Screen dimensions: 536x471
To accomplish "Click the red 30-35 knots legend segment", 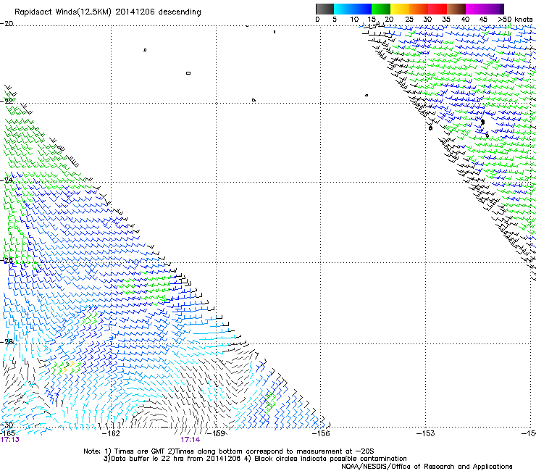I will click(x=437, y=9).
